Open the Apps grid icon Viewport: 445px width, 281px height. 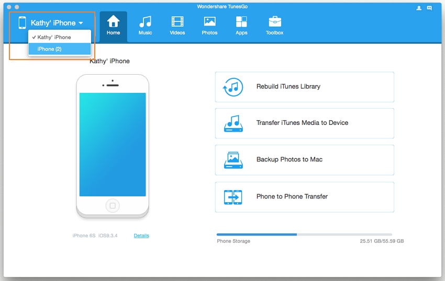click(x=241, y=22)
